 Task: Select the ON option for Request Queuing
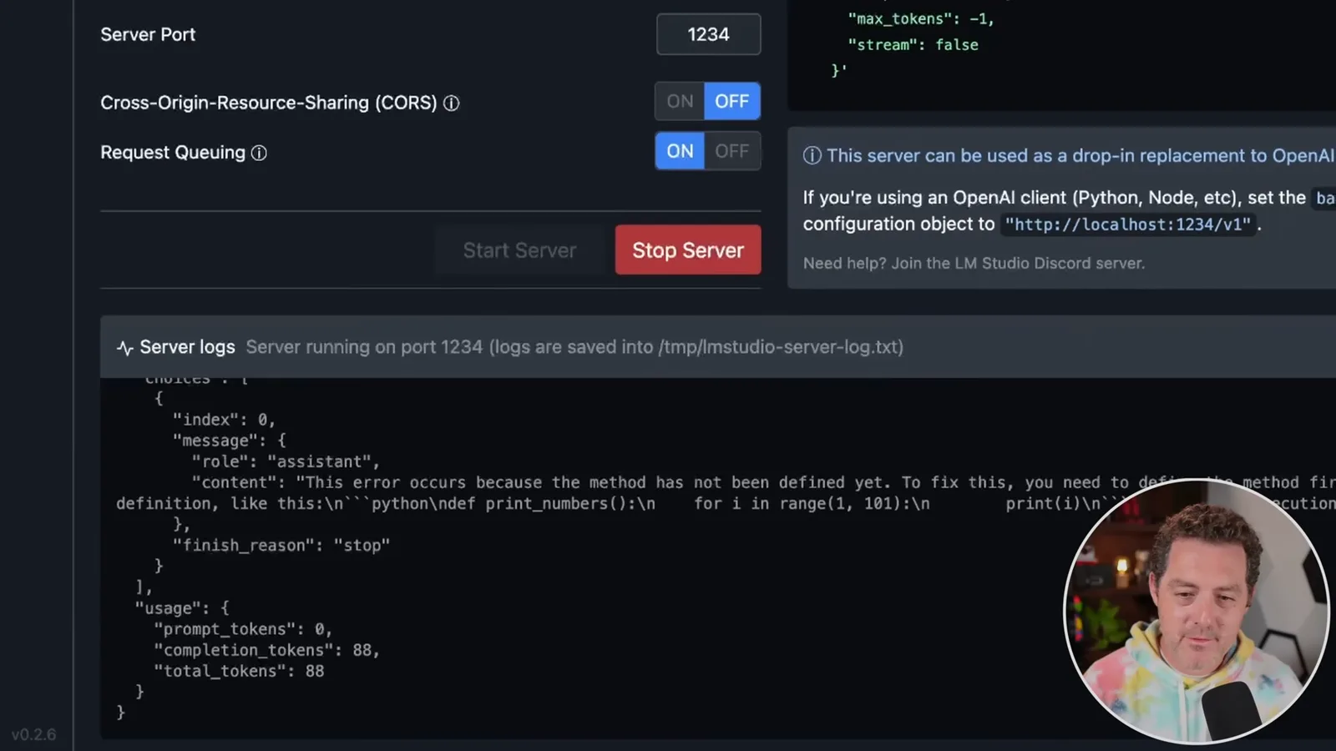click(680, 151)
